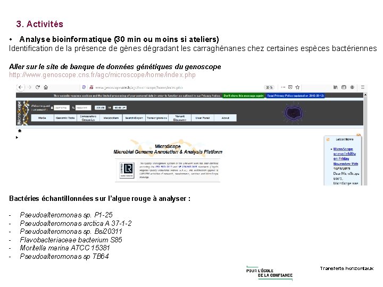Viewport: 383px width, 287px height.
Task: Go to the browser Home icon
Action: coord(46,87)
